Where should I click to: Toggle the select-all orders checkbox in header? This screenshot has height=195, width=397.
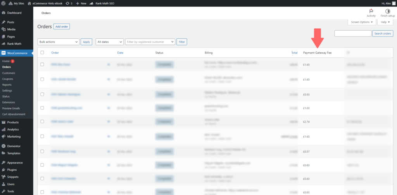(42, 53)
